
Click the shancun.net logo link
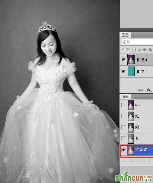[x=134, y=177]
